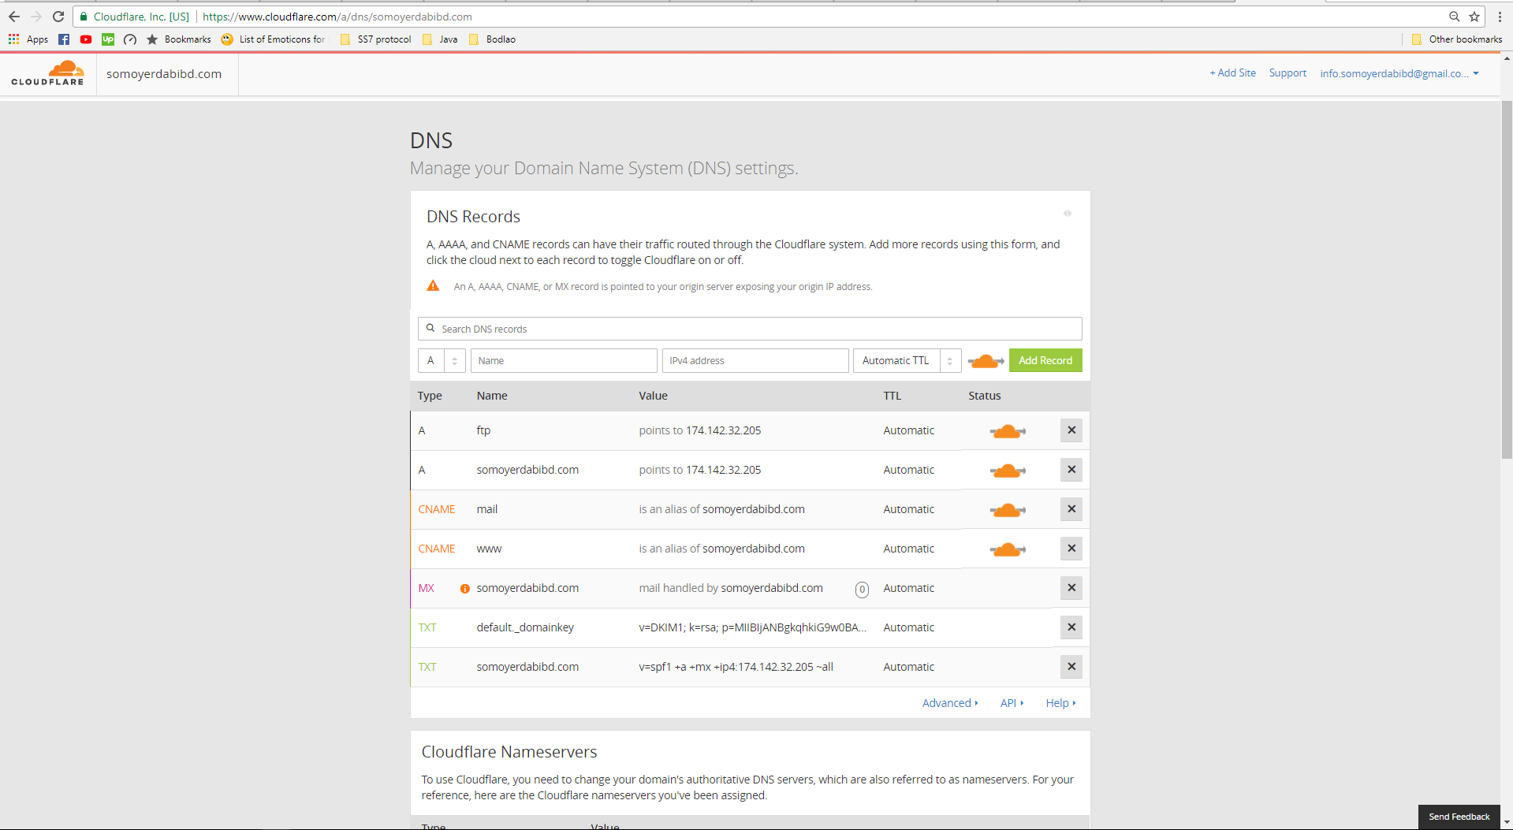The image size is (1513, 830).
Task: Open the SS7 protocol bookmark folder
Action: pyautogui.click(x=376, y=39)
